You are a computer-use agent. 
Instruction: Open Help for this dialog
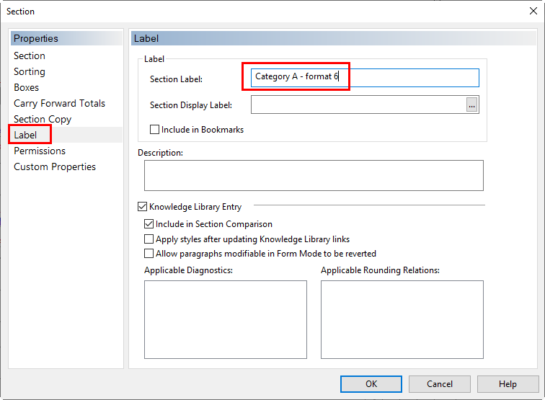coord(508,384)
